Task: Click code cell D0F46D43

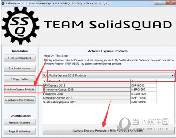Action: pos(144,86)
